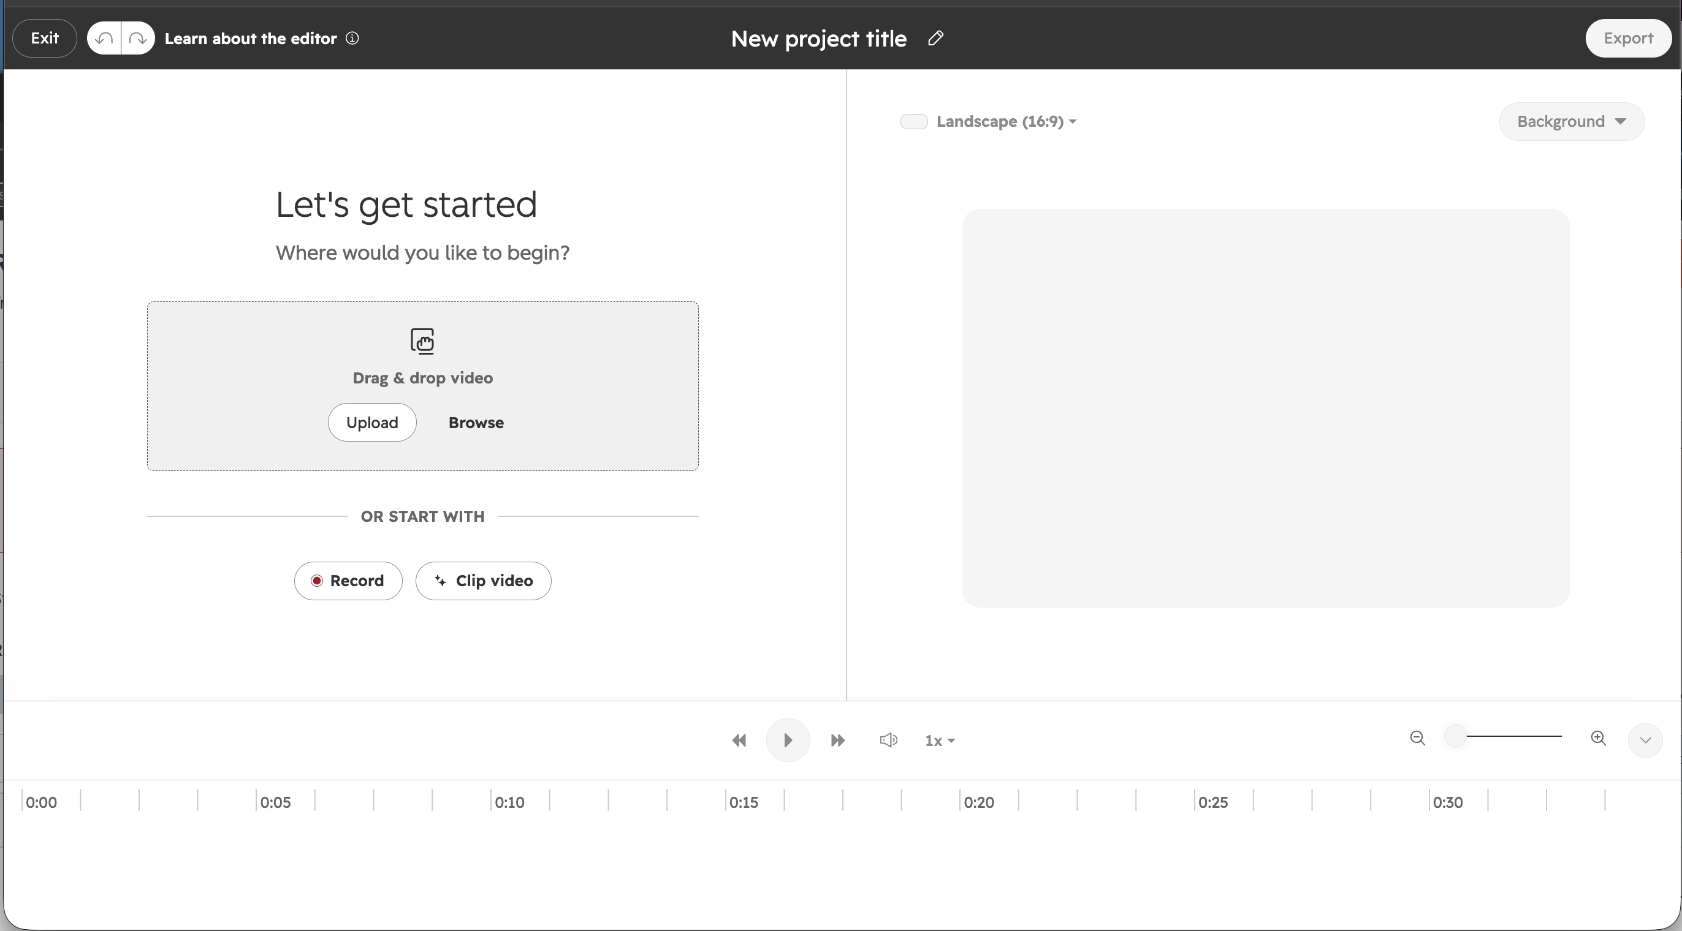This screenshot has height=931, width=1682.
Task: Jump to the 0:15 timeline mark
Action: [744, 802]
